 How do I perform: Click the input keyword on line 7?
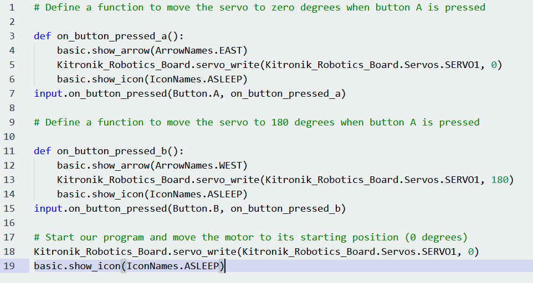(48, 94)
